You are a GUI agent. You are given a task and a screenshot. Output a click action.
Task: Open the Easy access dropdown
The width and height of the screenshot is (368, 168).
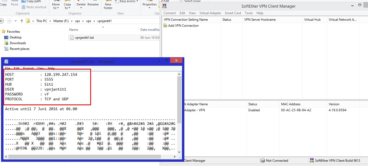point(127,1)
